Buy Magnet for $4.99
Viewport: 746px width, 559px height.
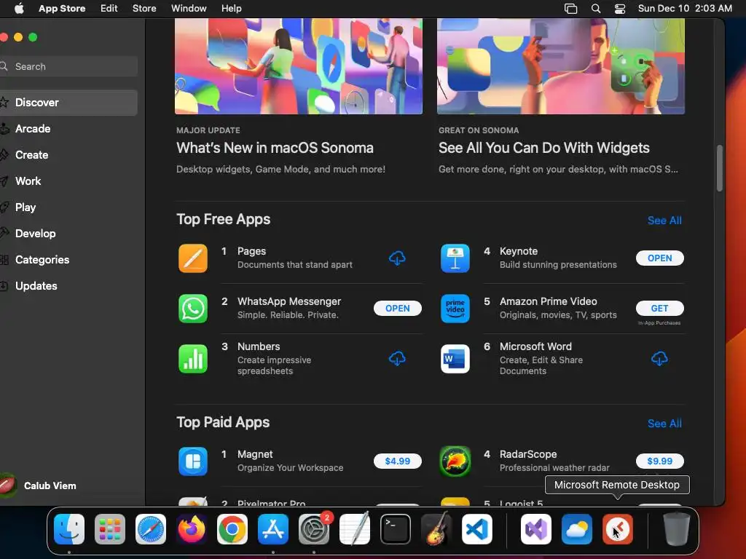point(397,461)
